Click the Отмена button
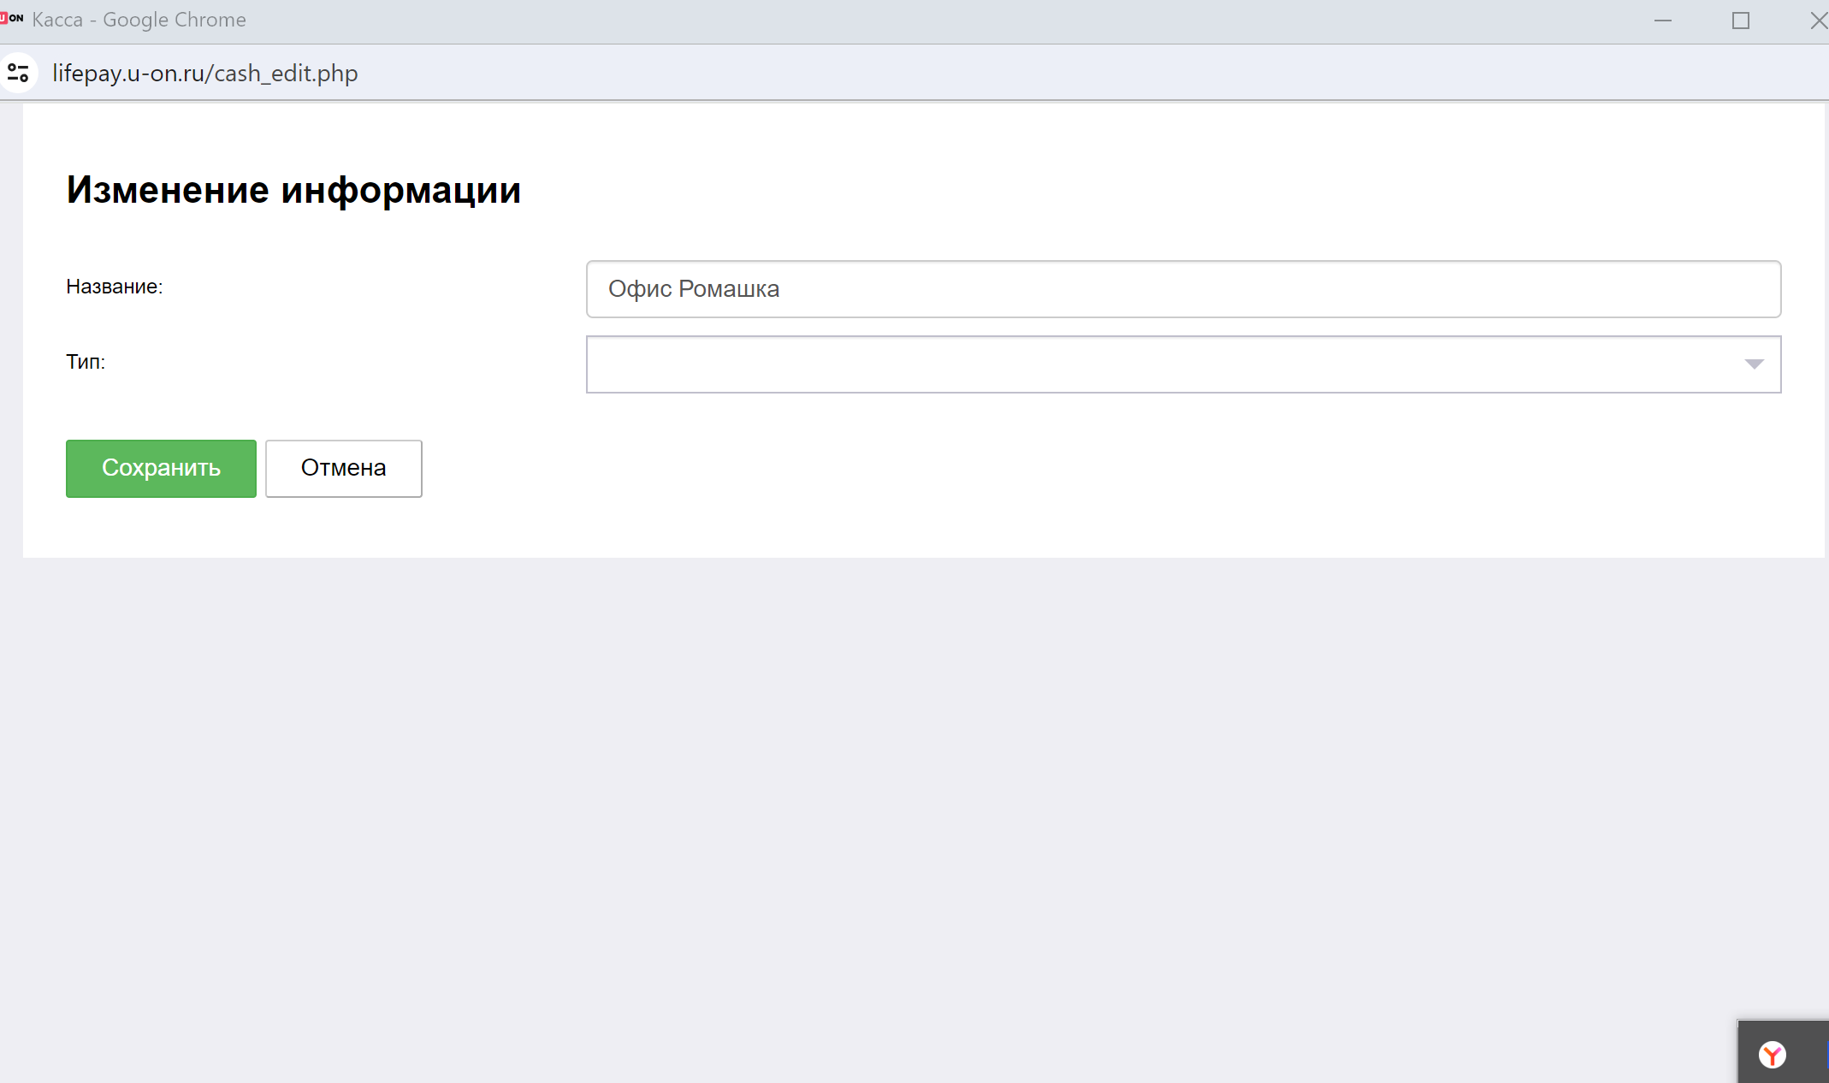The width and height of the screenshot is (1829, 1083). coord(343,468)
